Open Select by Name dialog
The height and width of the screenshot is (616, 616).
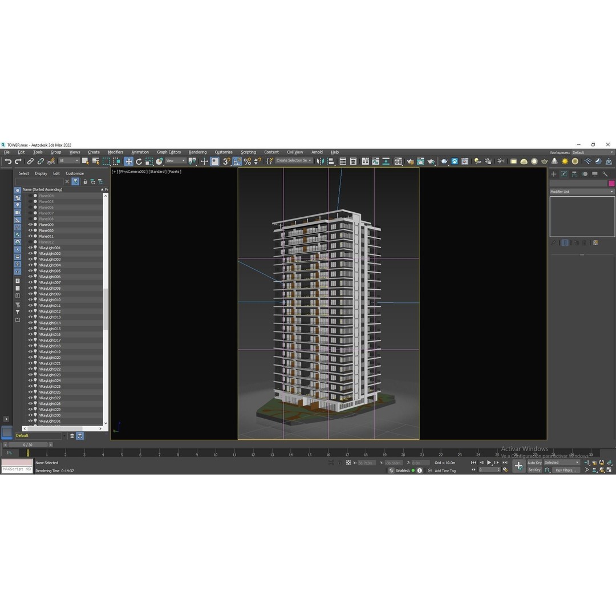[95, 161]
